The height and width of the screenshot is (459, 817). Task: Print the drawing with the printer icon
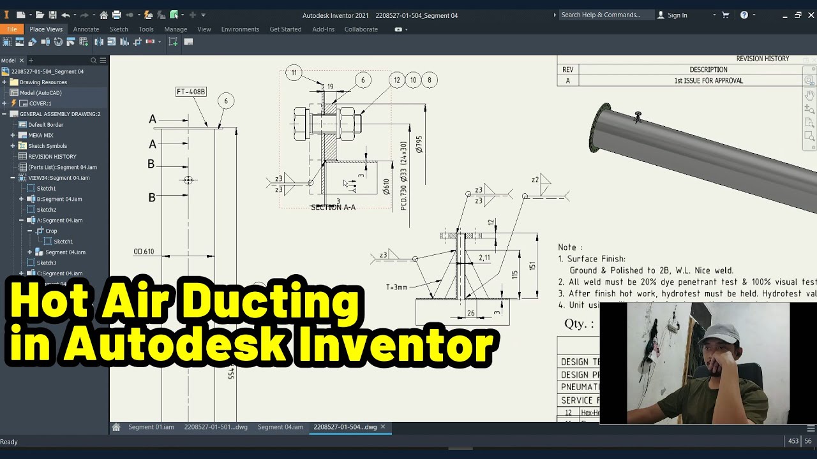(116, 15)
